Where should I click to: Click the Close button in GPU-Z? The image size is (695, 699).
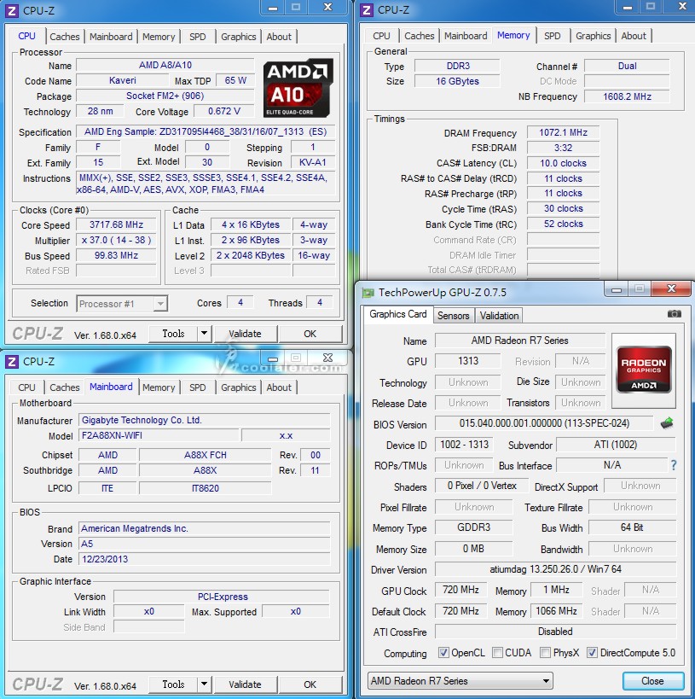652,681
